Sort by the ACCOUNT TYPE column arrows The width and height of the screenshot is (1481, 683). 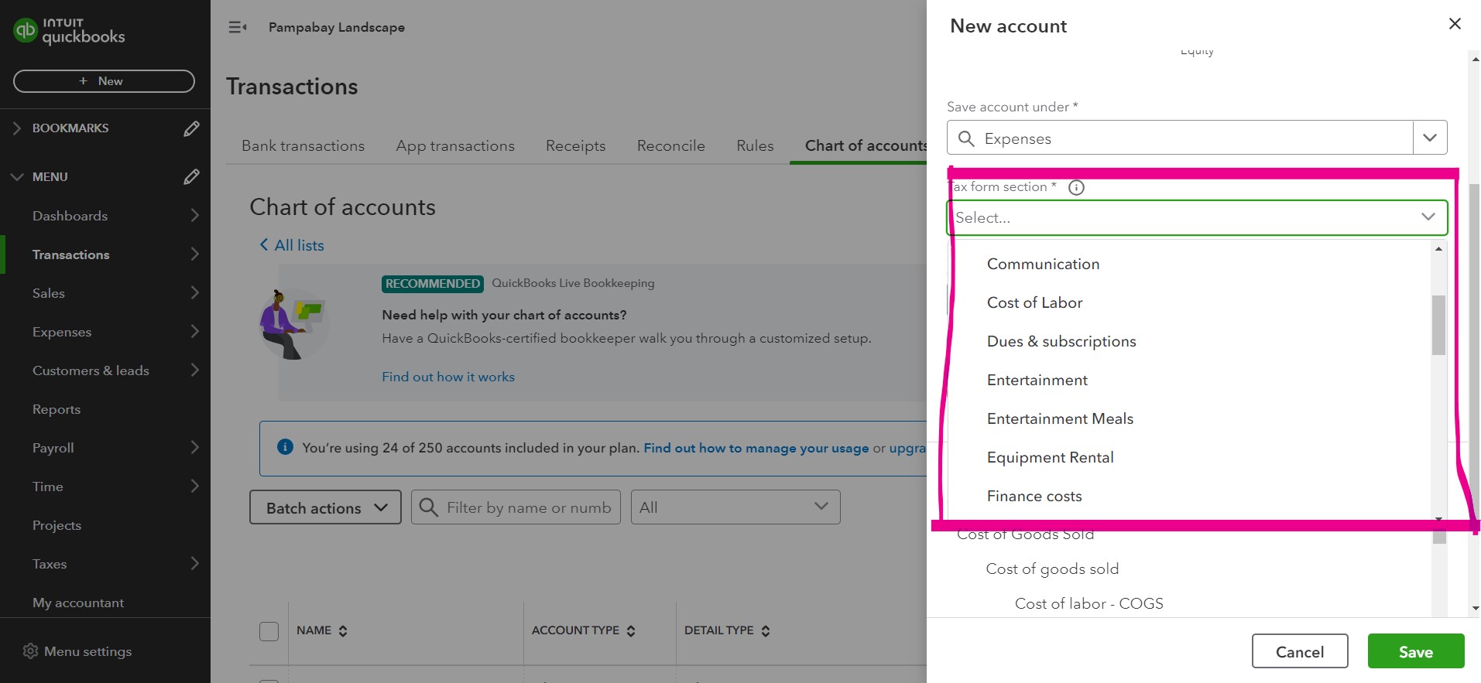tap(631, 631)
